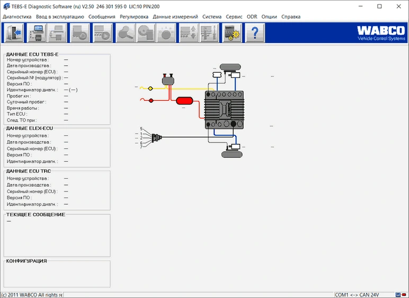Click the 'КОНФИГУРАЦИЯ' panel heading
409x298 pixels.
(26, 261)
